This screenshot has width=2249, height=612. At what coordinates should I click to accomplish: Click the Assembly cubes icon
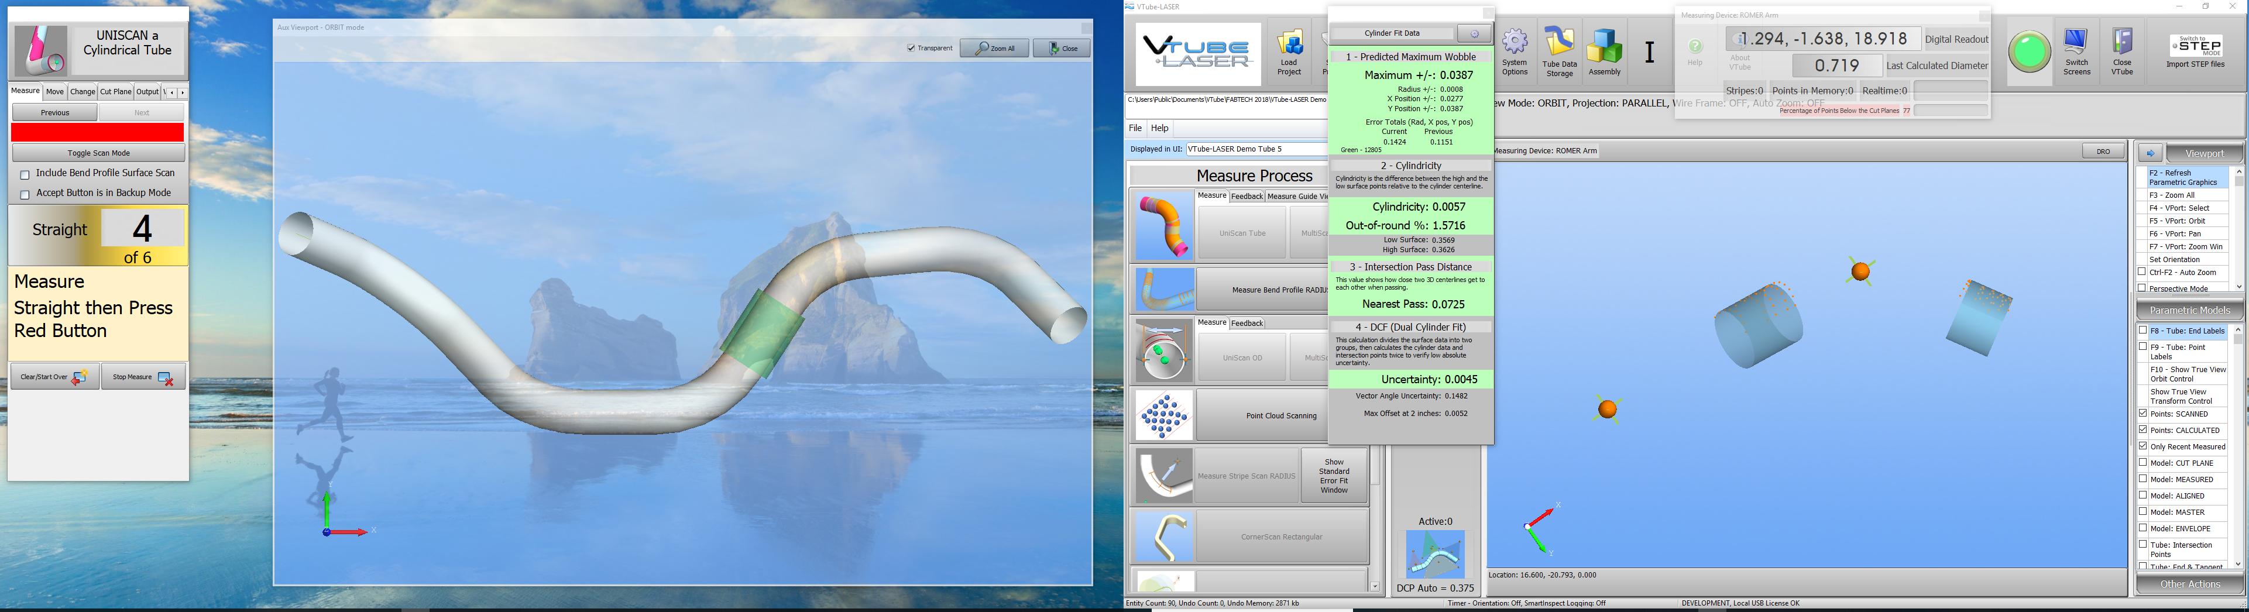tap(1604, 51)
